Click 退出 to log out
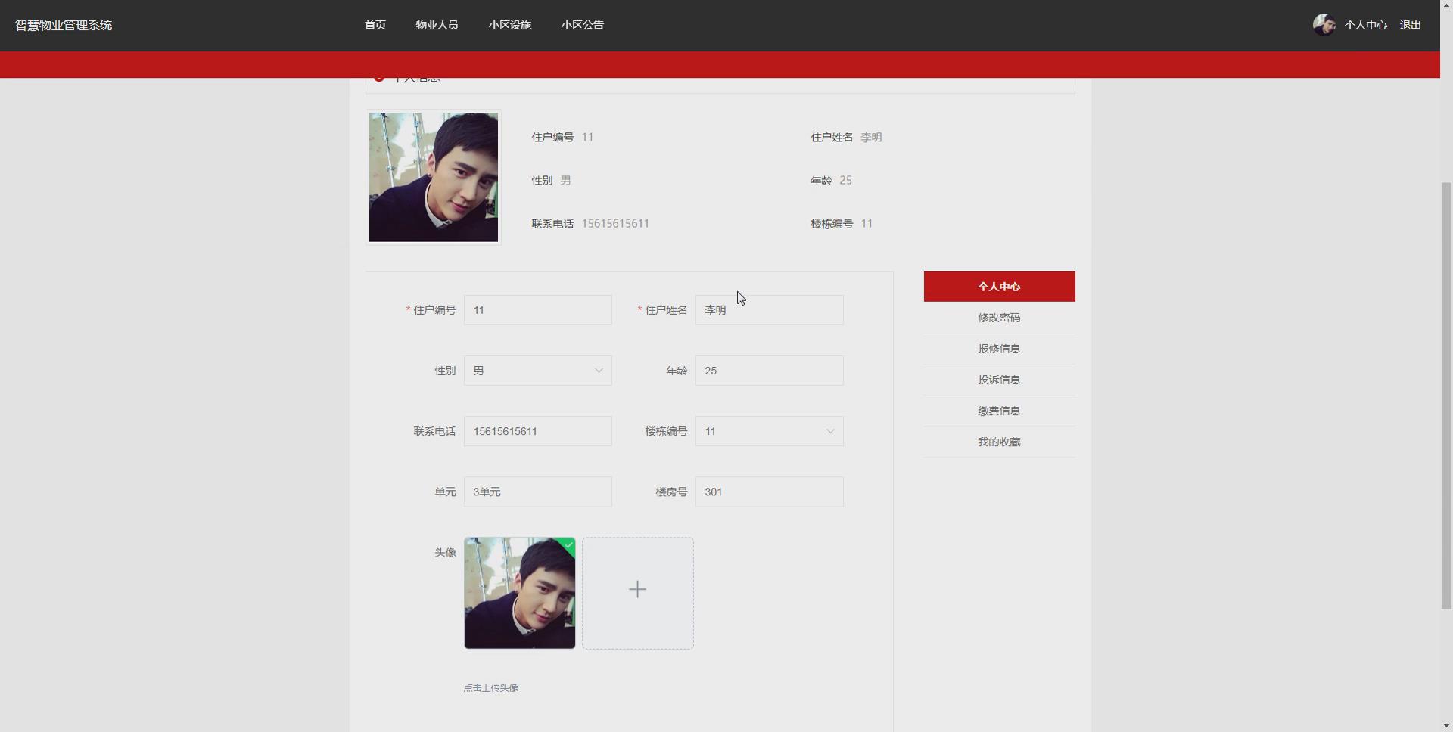This screenshot has width=1453, height=732. click(1410, 25)
